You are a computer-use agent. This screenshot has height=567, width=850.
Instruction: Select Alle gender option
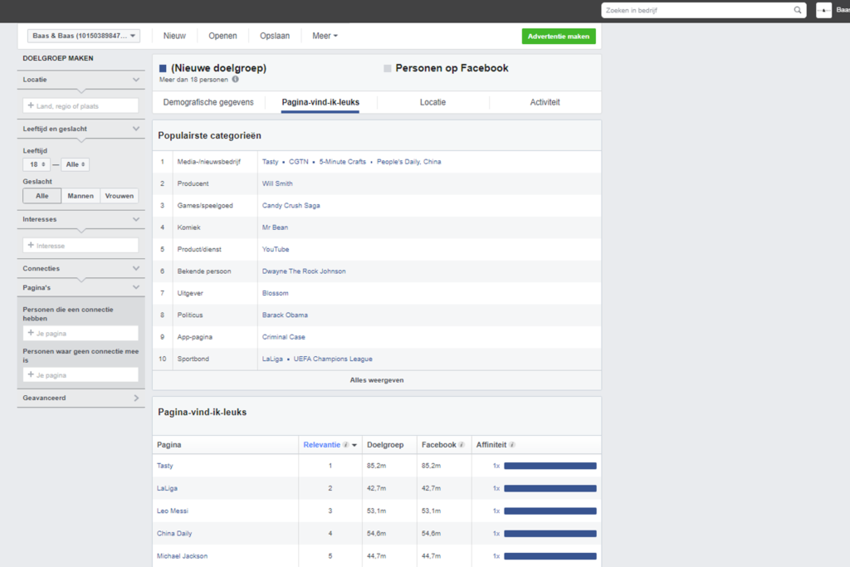pyautogui.click(x=42, y=196)
